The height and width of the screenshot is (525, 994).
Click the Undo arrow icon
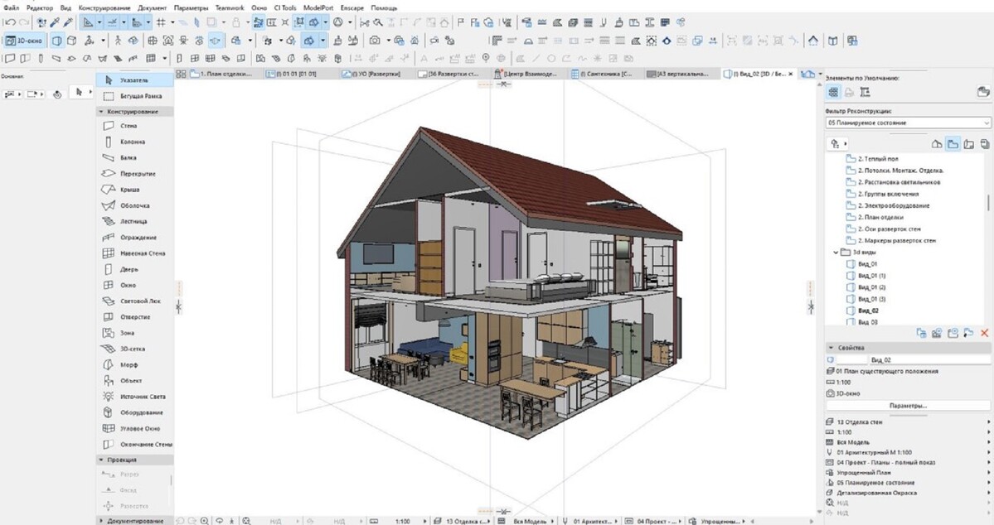[x=9, y=22]
